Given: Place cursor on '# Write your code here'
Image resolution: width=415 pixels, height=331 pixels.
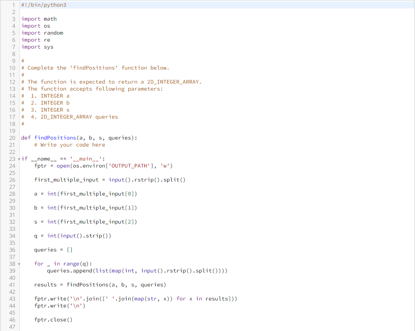Looking at the screenshot, I should [70, 145].
